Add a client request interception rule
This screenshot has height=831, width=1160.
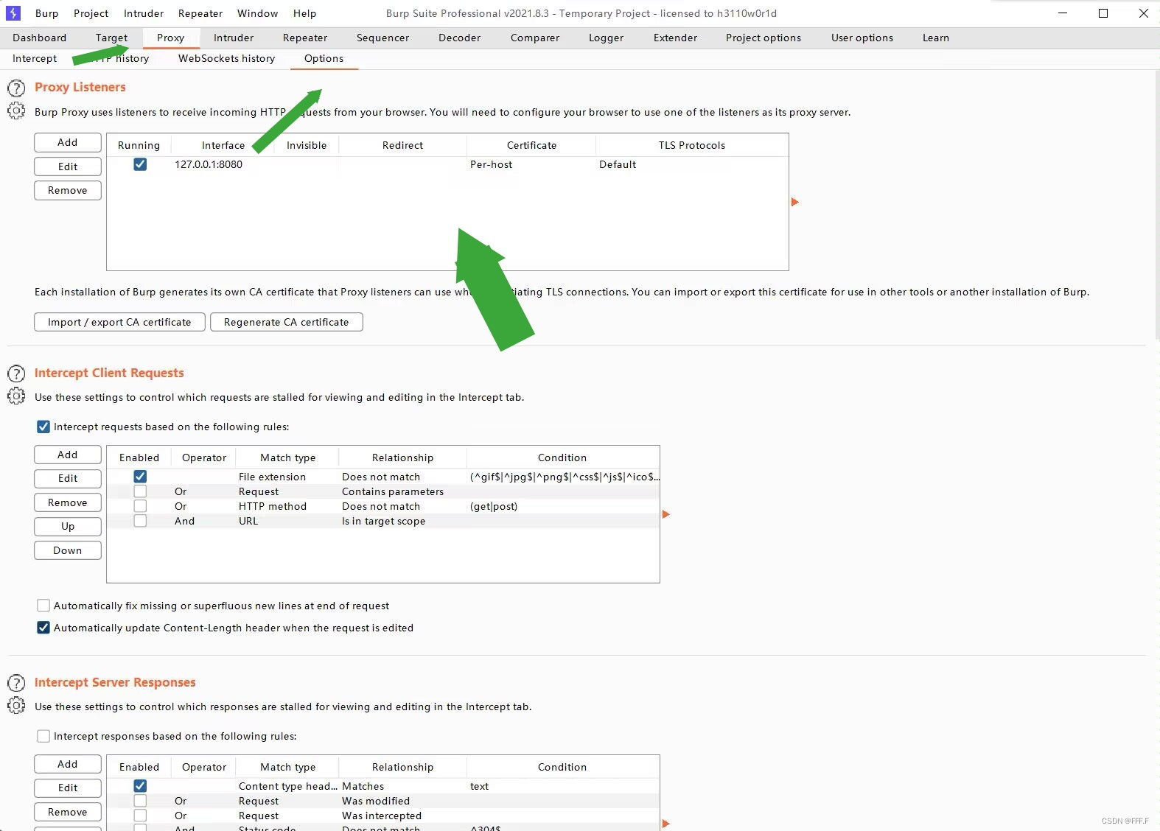click(x=68, y=455)
